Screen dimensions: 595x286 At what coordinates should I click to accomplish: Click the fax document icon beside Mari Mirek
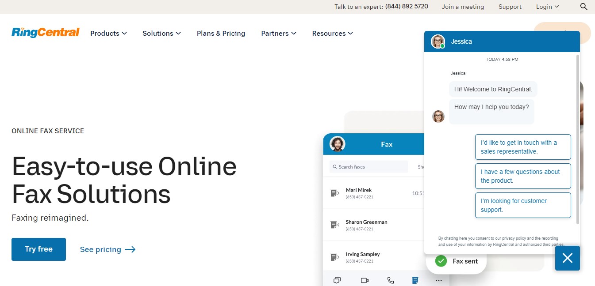coord(335,193)
